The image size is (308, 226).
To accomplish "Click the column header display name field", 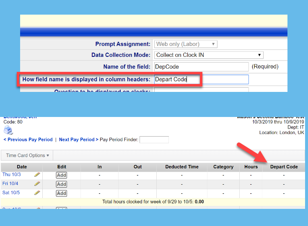I will pos(201,79).
